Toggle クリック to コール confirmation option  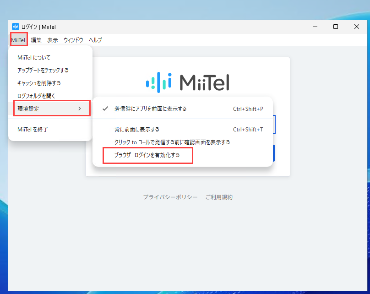[183, 142]
